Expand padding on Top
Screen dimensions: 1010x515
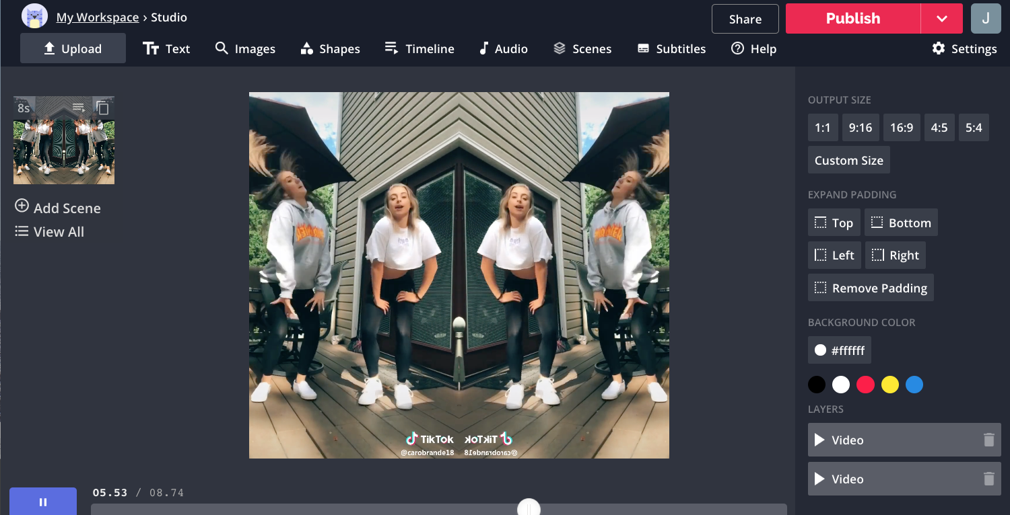(834, 223)
